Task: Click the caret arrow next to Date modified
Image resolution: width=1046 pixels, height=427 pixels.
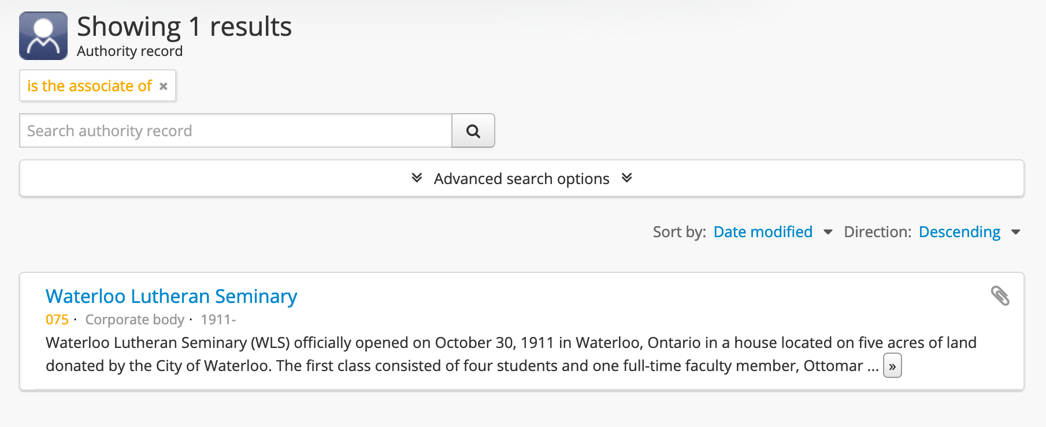Action: click(x=828, y=232)
